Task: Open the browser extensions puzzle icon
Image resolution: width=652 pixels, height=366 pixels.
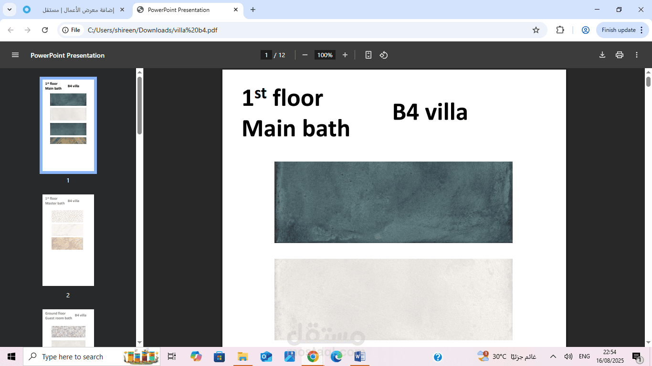Action: (x=560, y=30)
